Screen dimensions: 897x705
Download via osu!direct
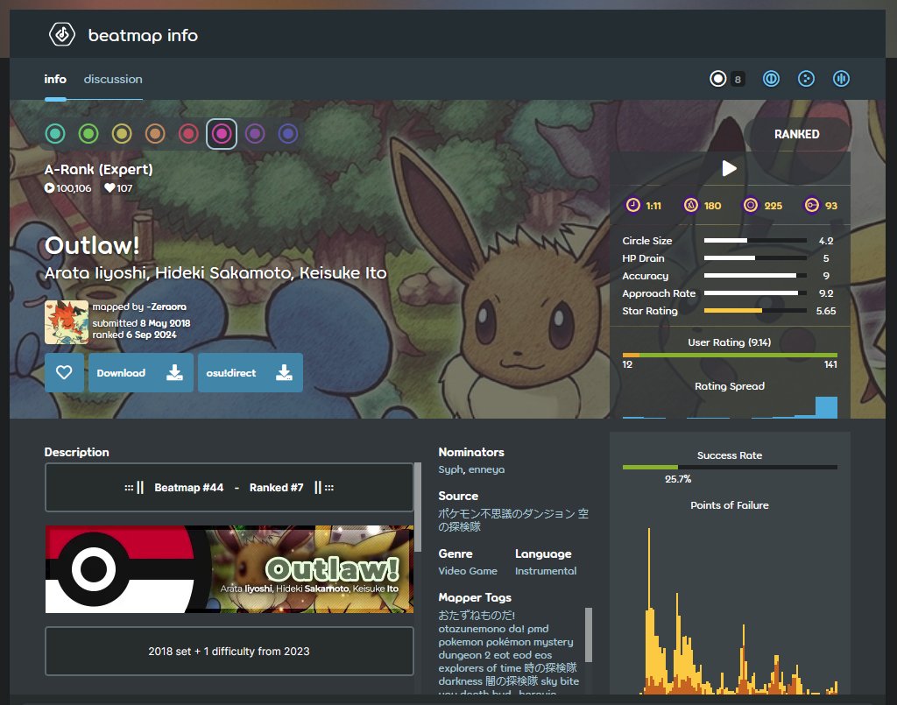250,373
